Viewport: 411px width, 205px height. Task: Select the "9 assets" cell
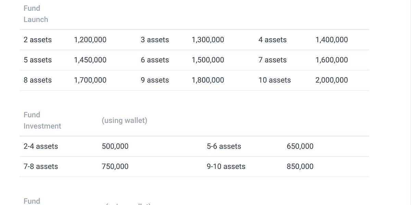(x=155, y=80)
